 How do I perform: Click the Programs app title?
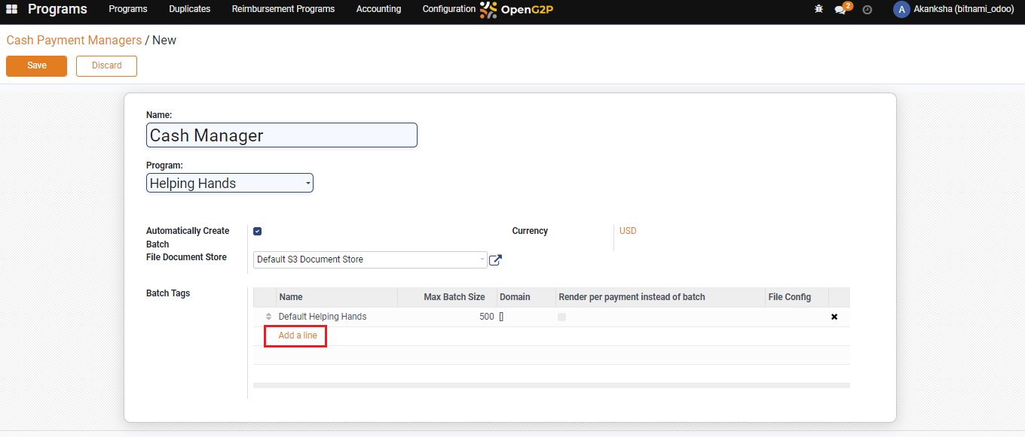[57, 9]
